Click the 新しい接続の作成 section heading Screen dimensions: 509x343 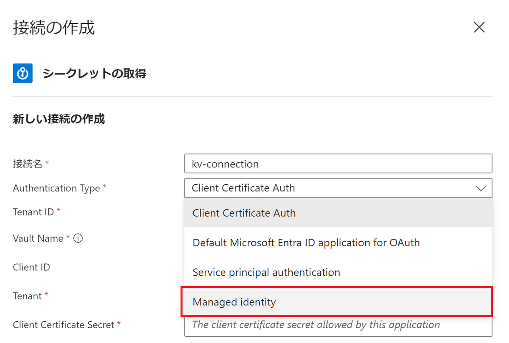59,119
